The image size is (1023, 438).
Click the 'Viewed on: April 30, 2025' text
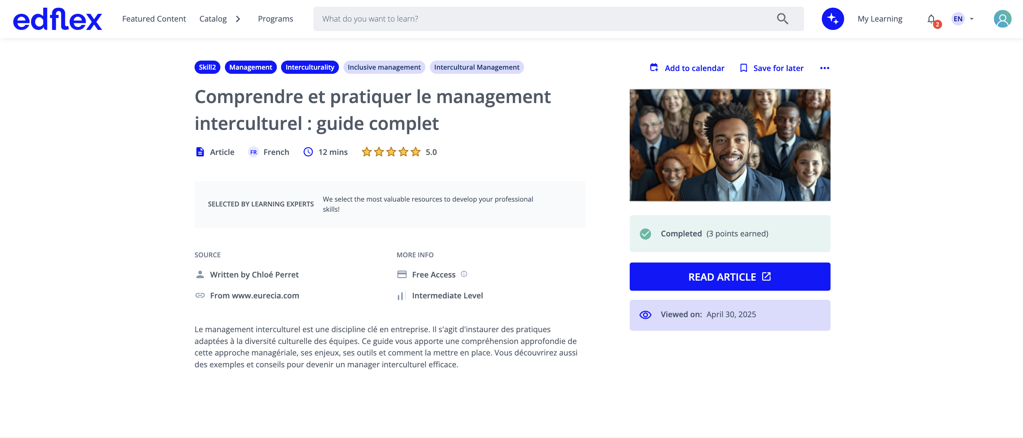coord(708,314)
